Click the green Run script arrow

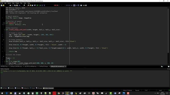click(38, 5)
